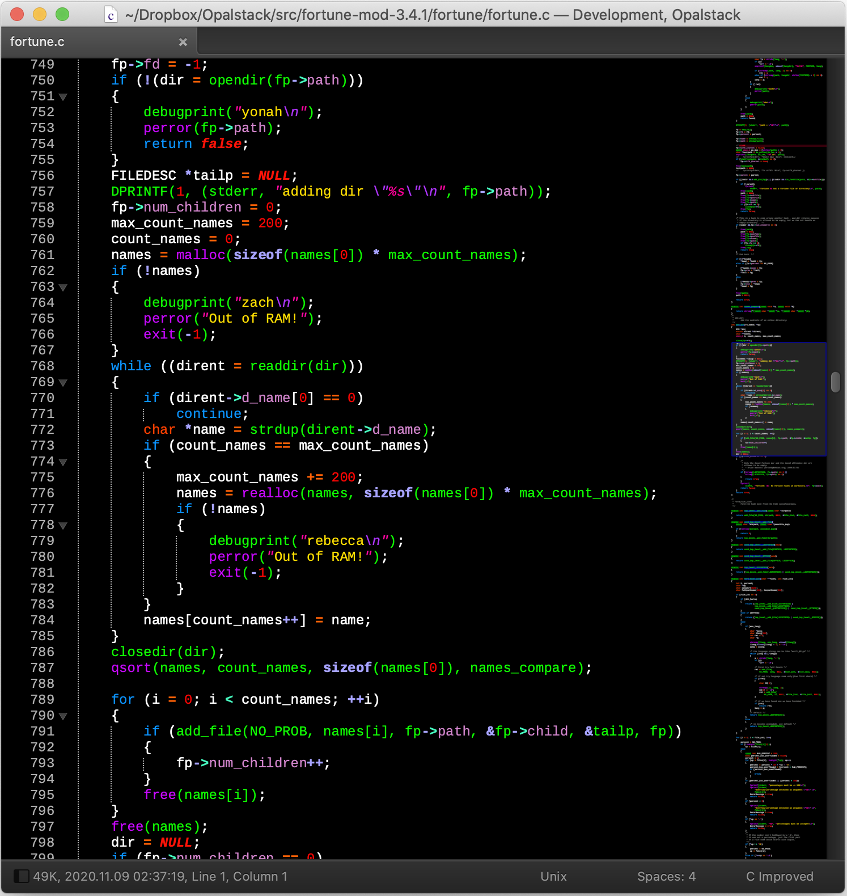Click line number 756 in gutter
Image resolution: width=847 pixels, height=896 pixels.
coord(43,176)
